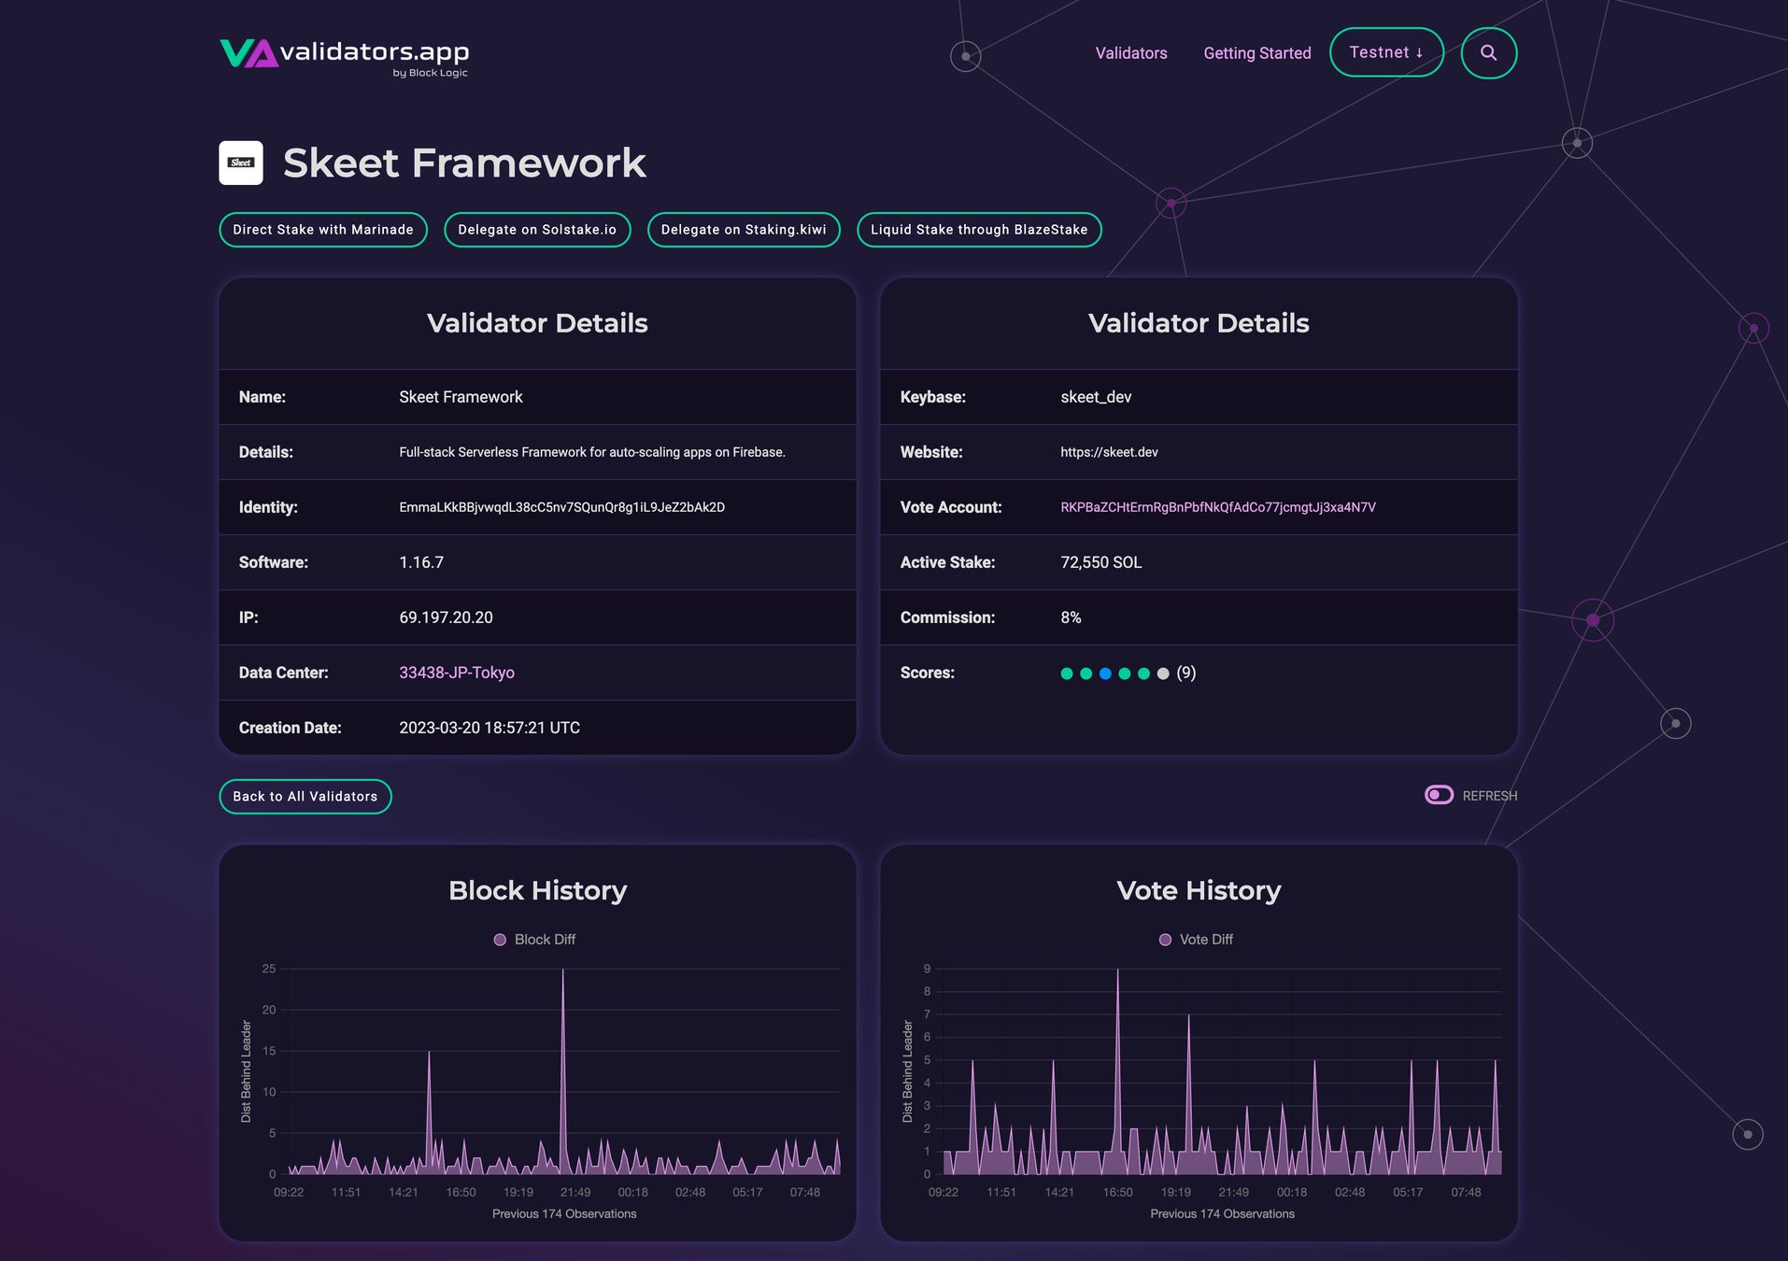The width and height of the screenshot is (1788, 1261).
Task: Click Delegate on Solstake.io button
Action: pos(537,230)
